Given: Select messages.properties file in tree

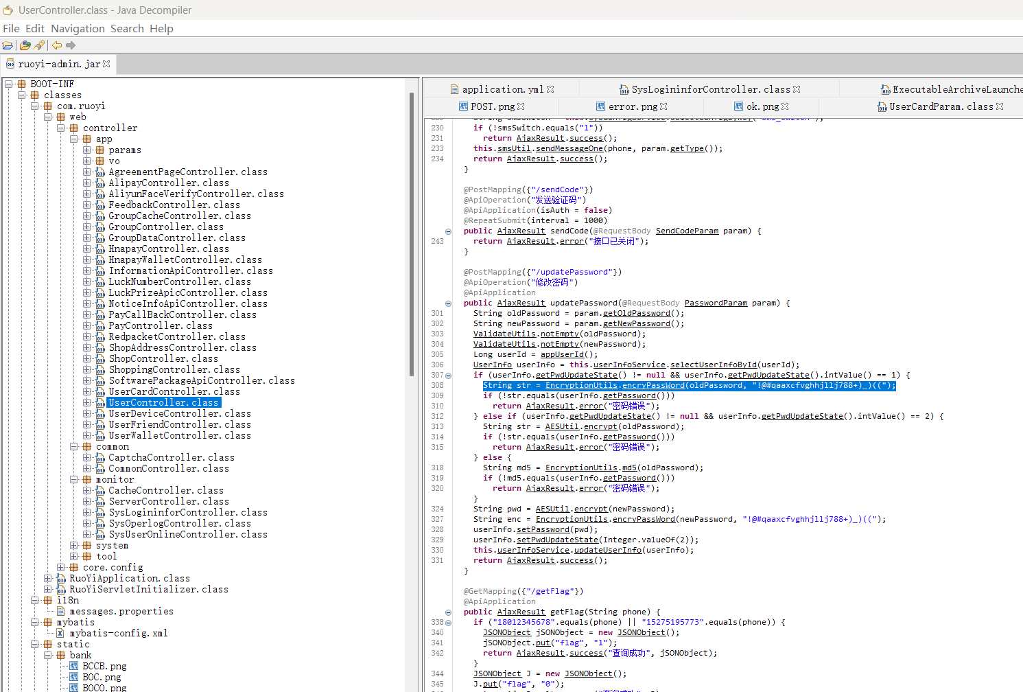Looking at the screenshot, I should coord(121,612).
